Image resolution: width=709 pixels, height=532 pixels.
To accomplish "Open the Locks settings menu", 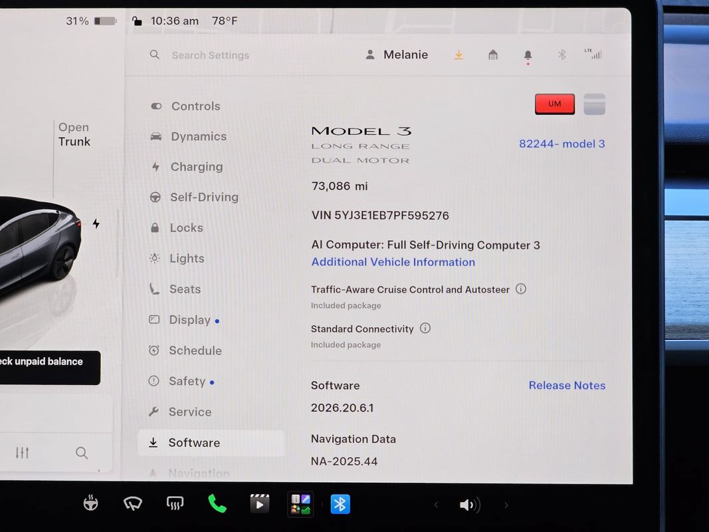I will point(177,227).
